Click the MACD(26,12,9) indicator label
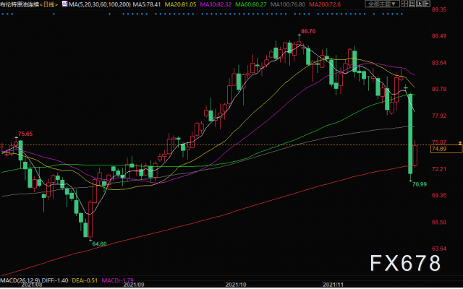Image resolution: width=463 pixels, height=289 pixels. pyautogui.click(x=20, y=280)
